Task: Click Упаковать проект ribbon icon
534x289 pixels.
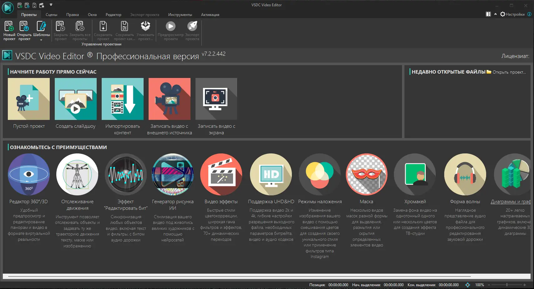Action: tap(145, 26)
